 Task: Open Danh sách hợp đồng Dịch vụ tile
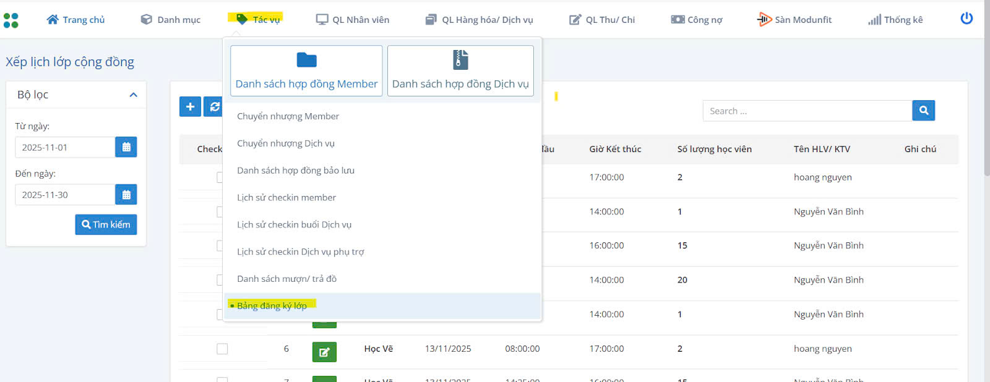point(460,70)
